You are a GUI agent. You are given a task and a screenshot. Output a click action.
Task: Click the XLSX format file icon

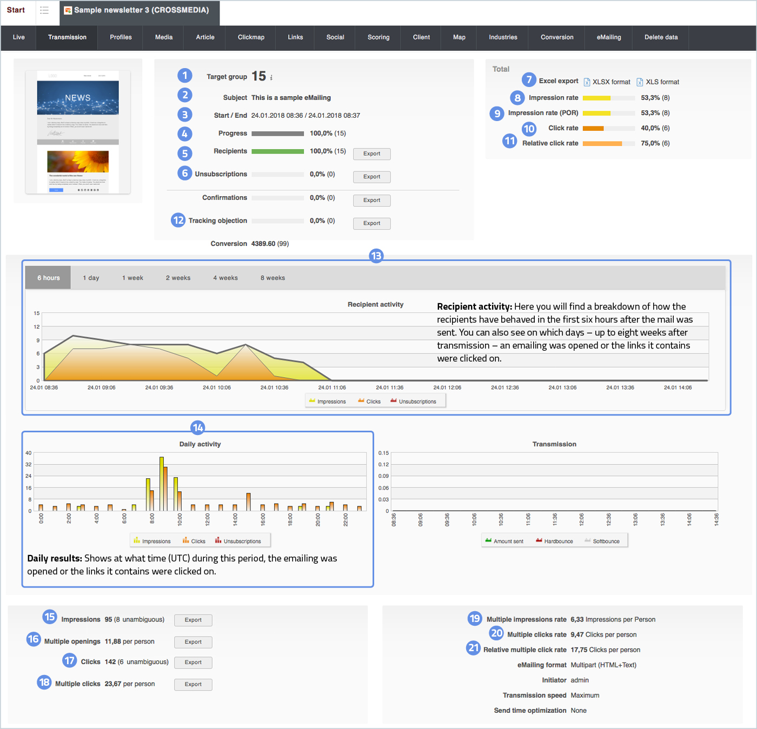[x=587, y=82]
